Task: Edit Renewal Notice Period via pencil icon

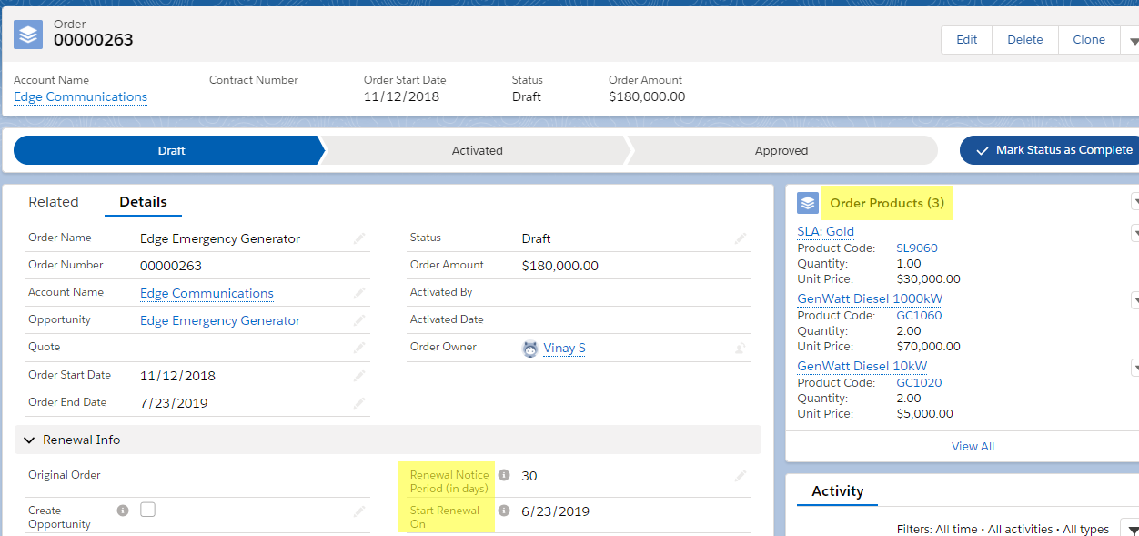Action: pyautogui.click(x=741, y=476)
